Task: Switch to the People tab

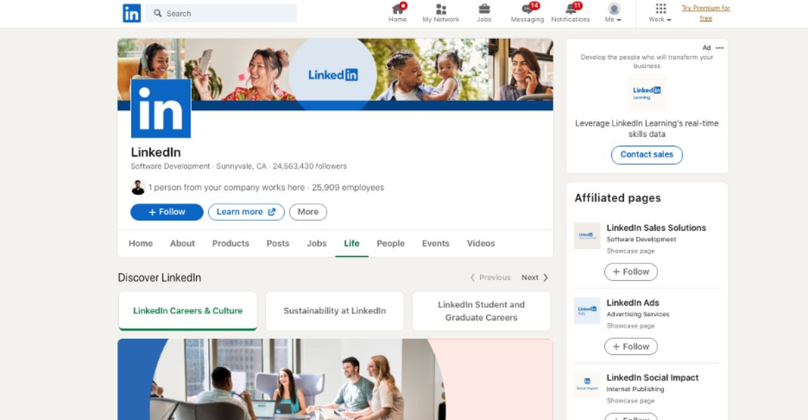Action: [x=391, y=243]
